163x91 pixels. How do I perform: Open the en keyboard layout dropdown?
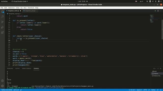[142, 1]
